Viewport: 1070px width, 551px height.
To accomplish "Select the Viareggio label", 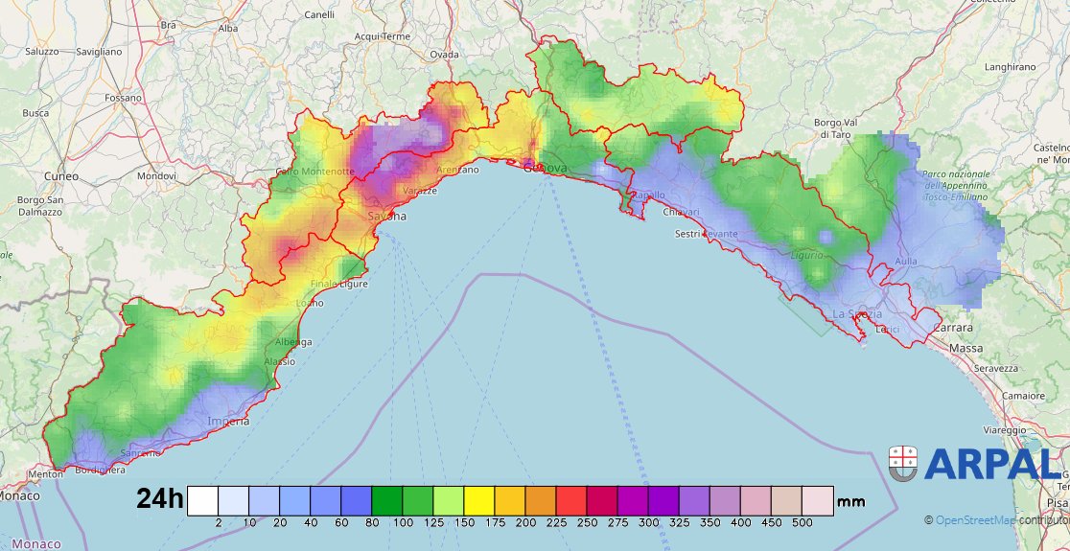I will pos(1005,430).
